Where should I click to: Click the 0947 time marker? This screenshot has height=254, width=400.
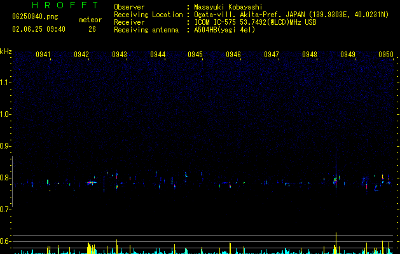[272, 55]
